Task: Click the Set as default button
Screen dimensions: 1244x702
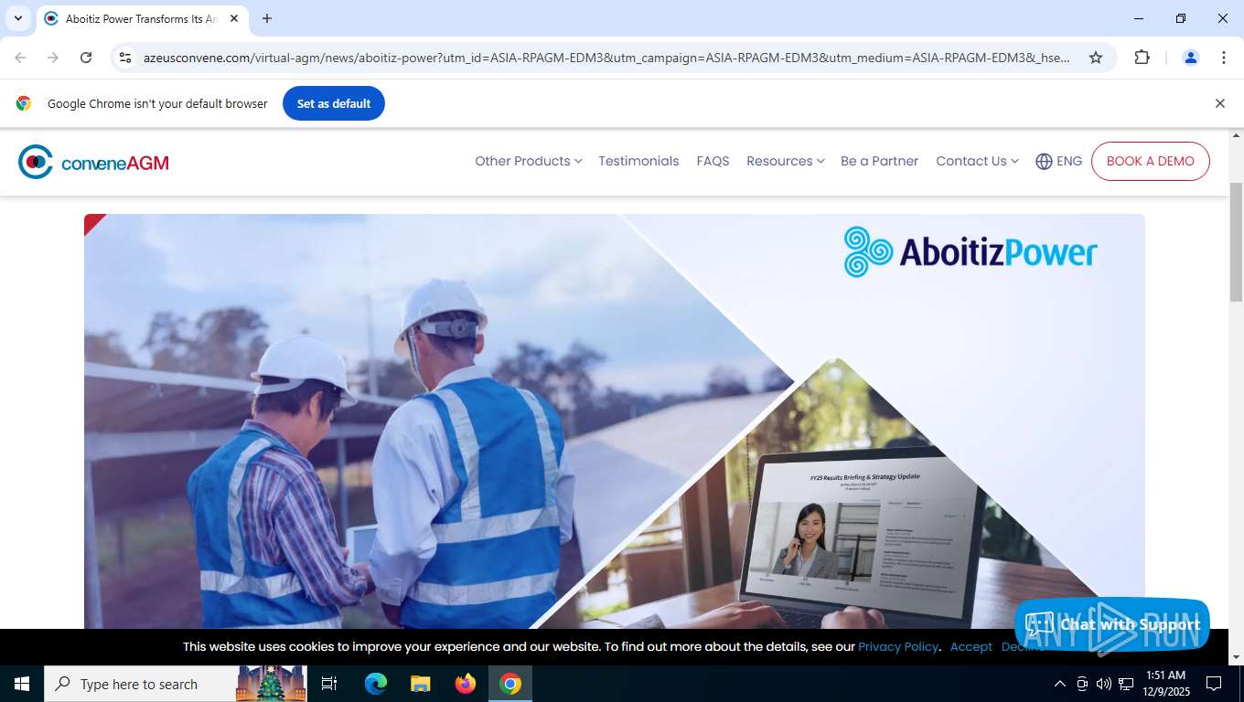Action: (334, 103)
